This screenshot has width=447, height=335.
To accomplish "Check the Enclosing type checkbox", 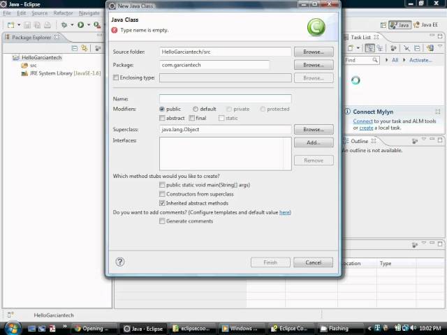I will click(116, 77).
